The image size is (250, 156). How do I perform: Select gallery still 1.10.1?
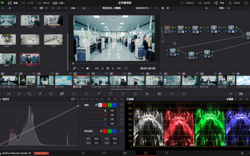pos(30,20)
